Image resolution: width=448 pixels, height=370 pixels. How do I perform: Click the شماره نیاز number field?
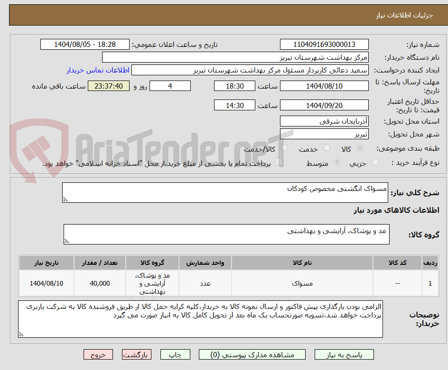pyautogui.click(x=324, y=45)
